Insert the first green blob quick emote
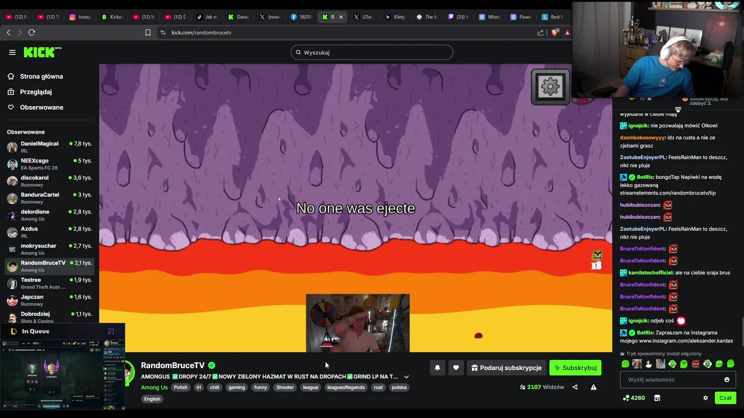The image size is (744, 418). click(625, 364)
